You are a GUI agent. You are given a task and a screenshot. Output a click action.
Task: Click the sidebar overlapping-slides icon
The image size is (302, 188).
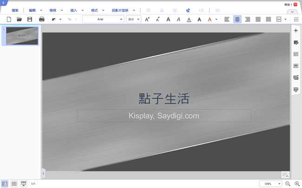(296, 77)
